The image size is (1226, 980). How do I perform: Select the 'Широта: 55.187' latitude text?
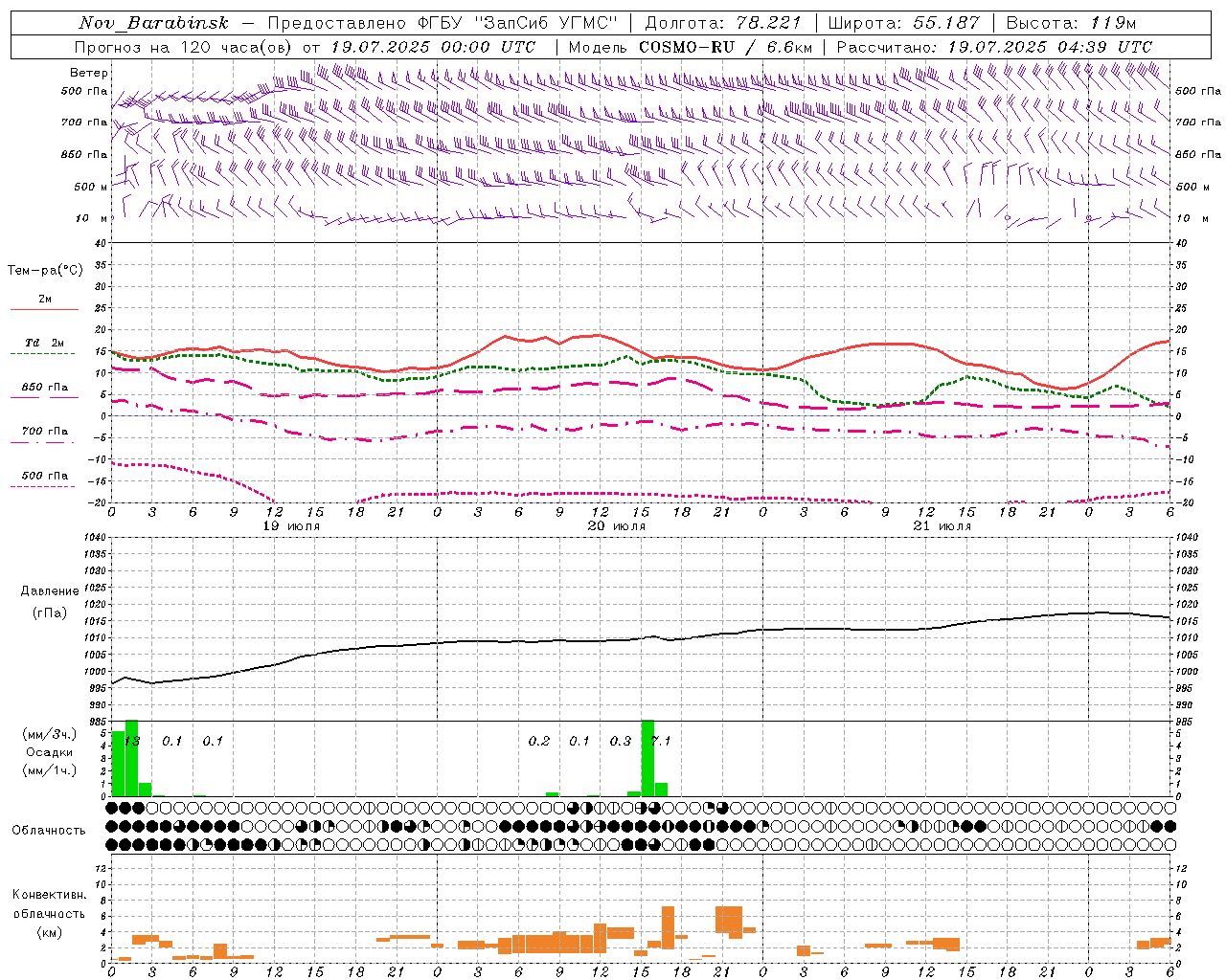coord(904,22)
